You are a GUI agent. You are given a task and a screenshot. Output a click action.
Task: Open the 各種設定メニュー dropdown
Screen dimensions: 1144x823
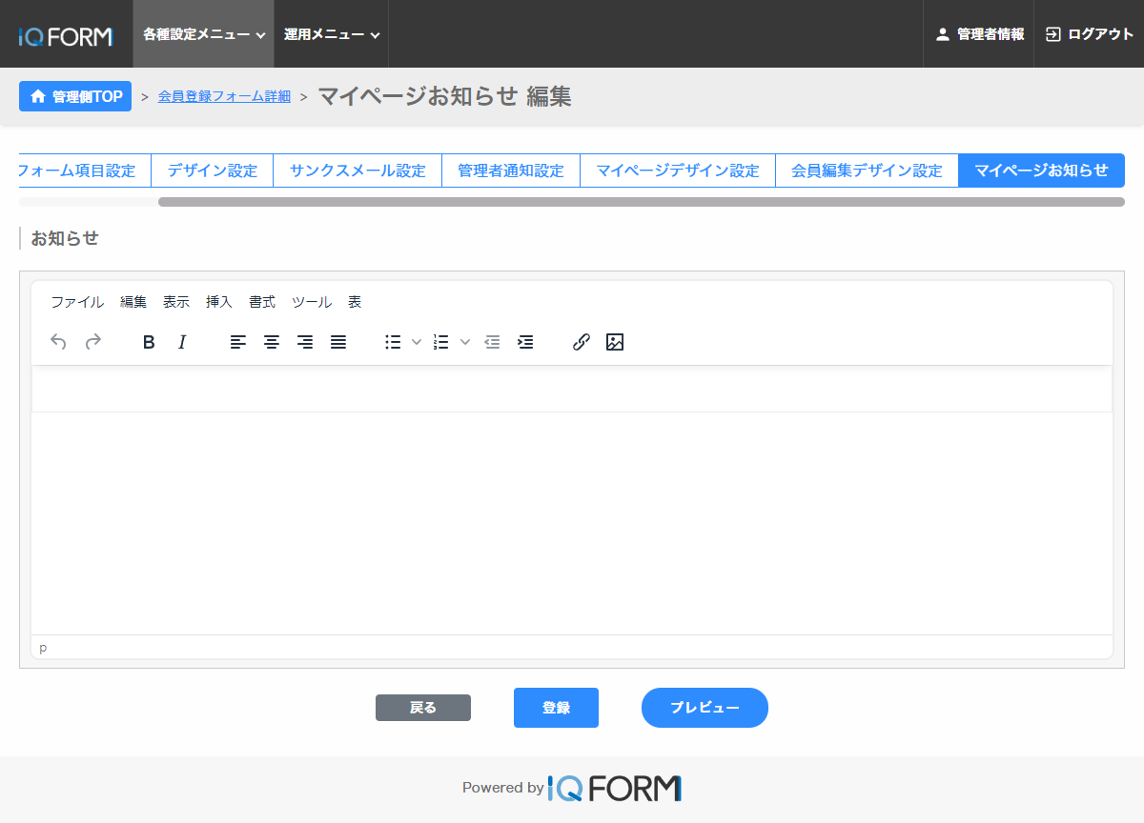point(203,34)
